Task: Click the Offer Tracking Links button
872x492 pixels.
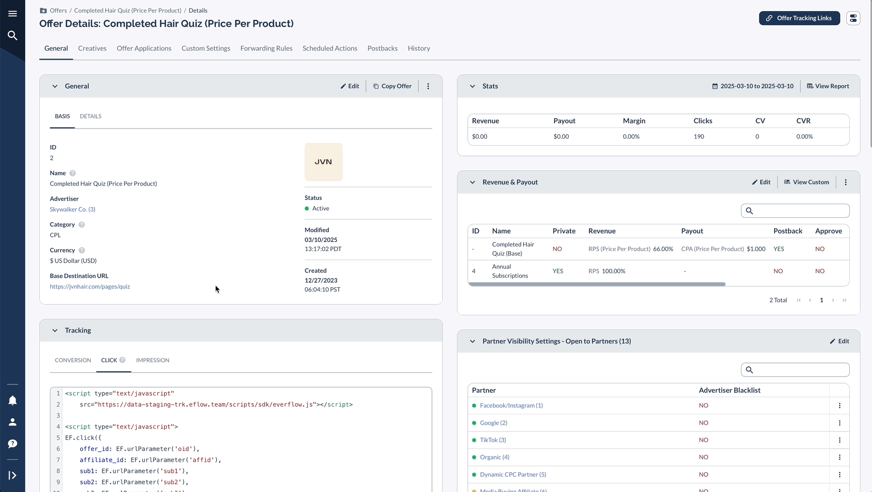Action: (x=799, y=18)
